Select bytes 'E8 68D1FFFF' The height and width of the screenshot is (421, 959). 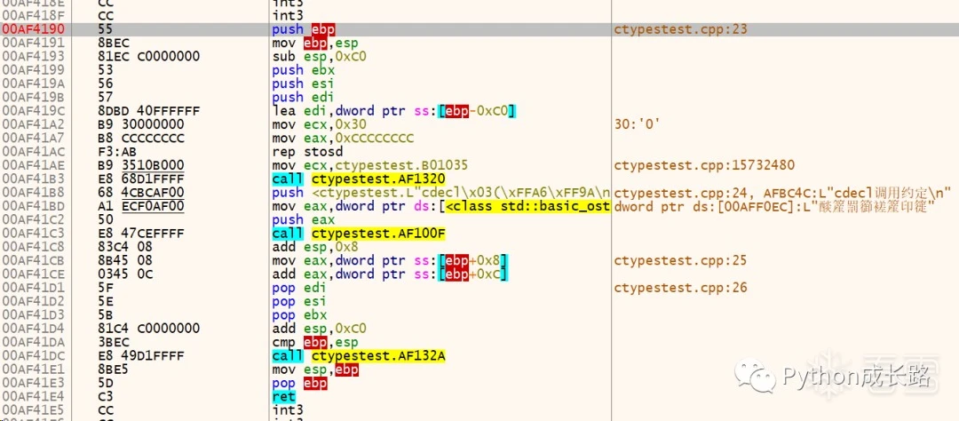(140, 179)
